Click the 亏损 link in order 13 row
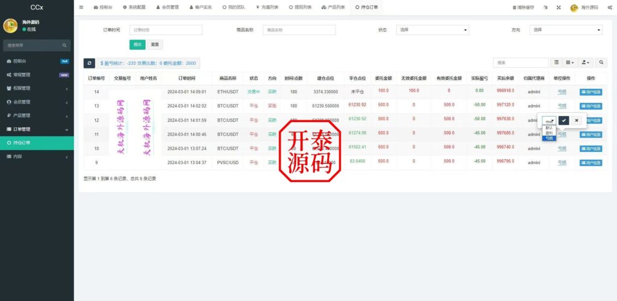The height and width of the screenshot is (301, 617). 562,106
